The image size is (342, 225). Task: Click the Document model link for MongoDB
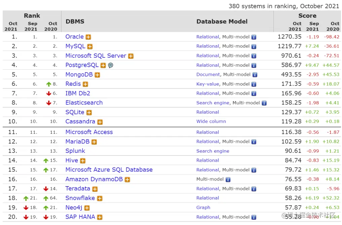click(x=208, y=74)
